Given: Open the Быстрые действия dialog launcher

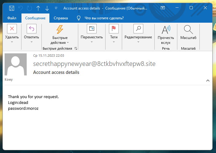Looking at the screenshot, I should [x=76, y=48].
